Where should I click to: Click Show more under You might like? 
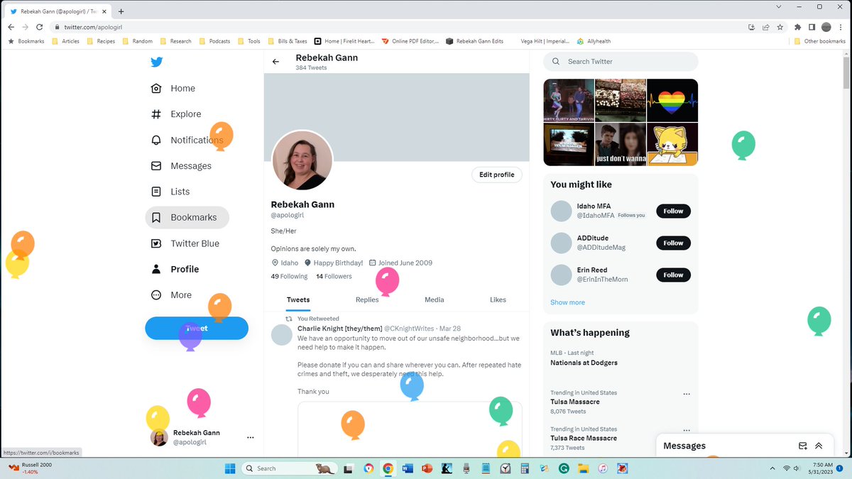click(x=568, y=302)
